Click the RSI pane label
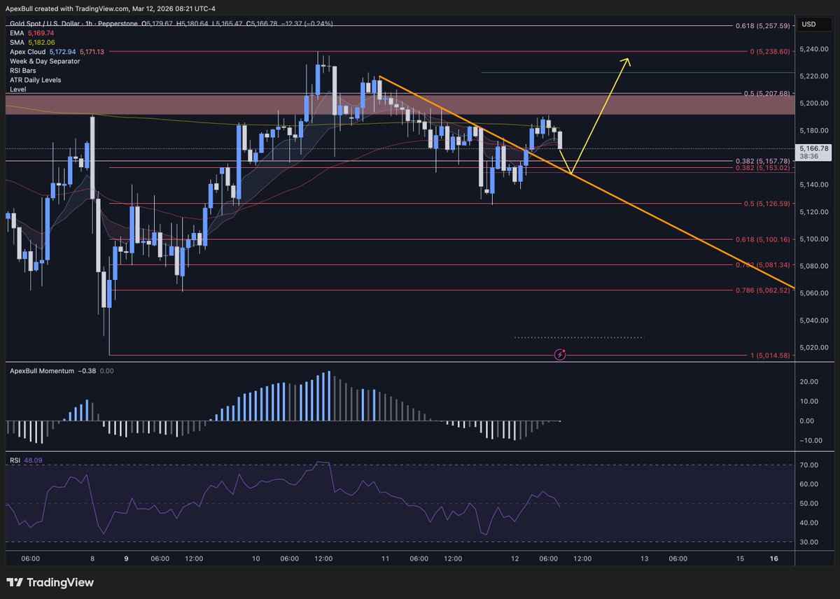840x599 pixels. click(15, 459)
